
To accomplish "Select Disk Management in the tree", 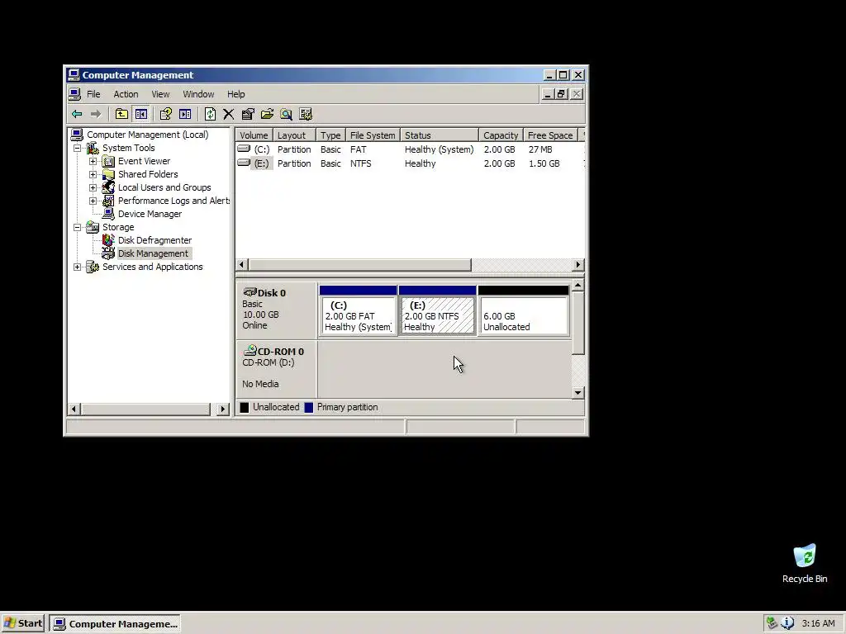I will pyautogui.click(x=154, y=254).
